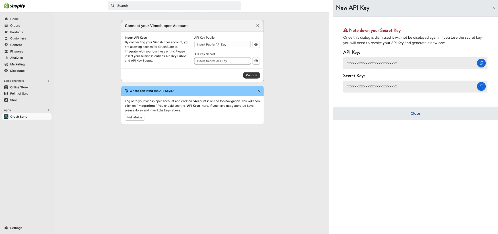Click the red warning triangle icon

pos(345,30)
